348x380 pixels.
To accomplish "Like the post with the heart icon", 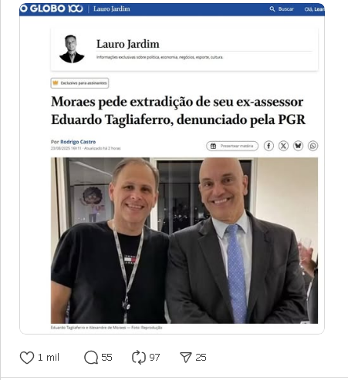I will click(x=27, y=358).
